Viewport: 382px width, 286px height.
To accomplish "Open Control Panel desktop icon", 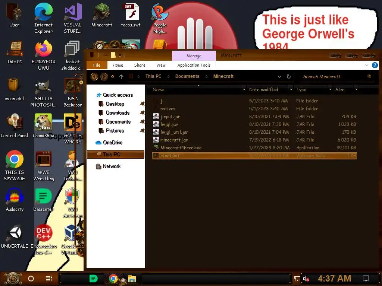I will [14, 125].
